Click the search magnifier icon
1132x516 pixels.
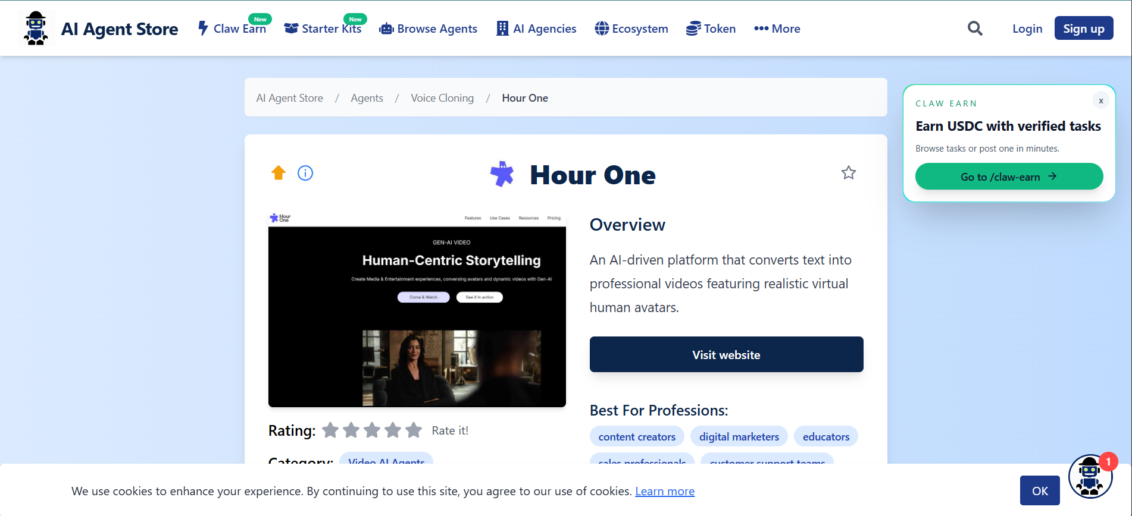coord(975,29)
